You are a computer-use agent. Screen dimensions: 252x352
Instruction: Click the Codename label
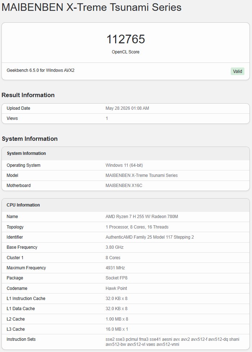(17, 288)
